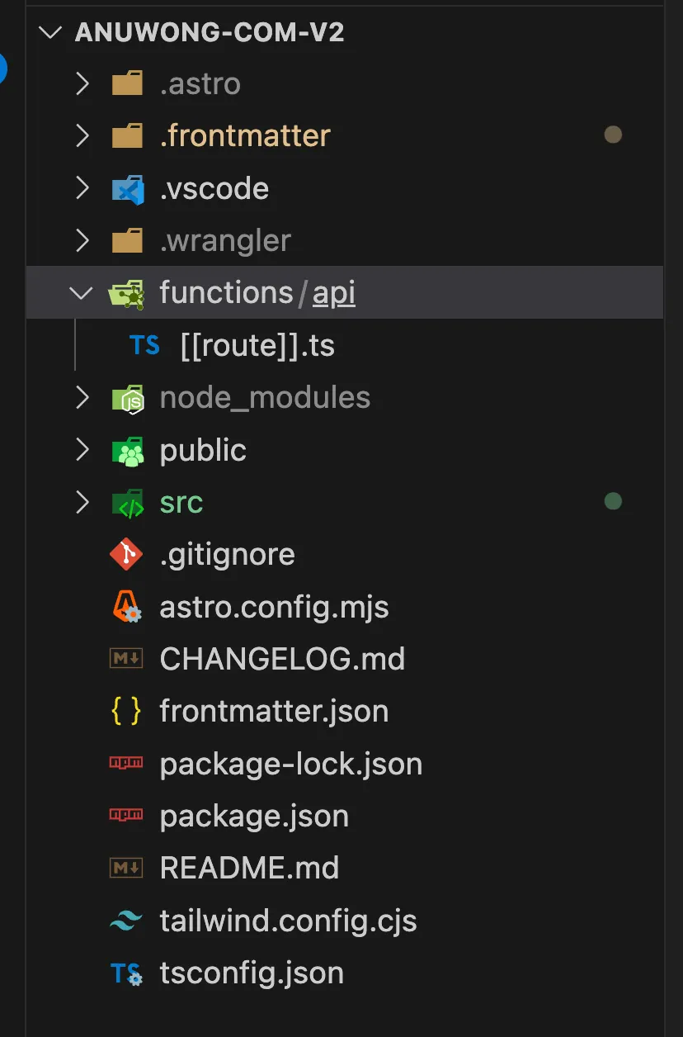Click the TS icon of [[route]].ts

click(x=144, y=345)
